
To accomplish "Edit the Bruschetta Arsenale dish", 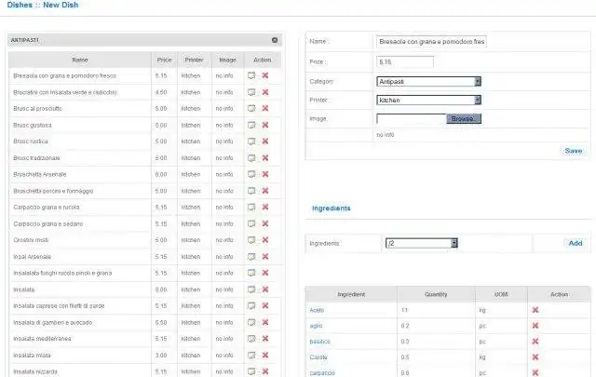I will click(251, 174).
